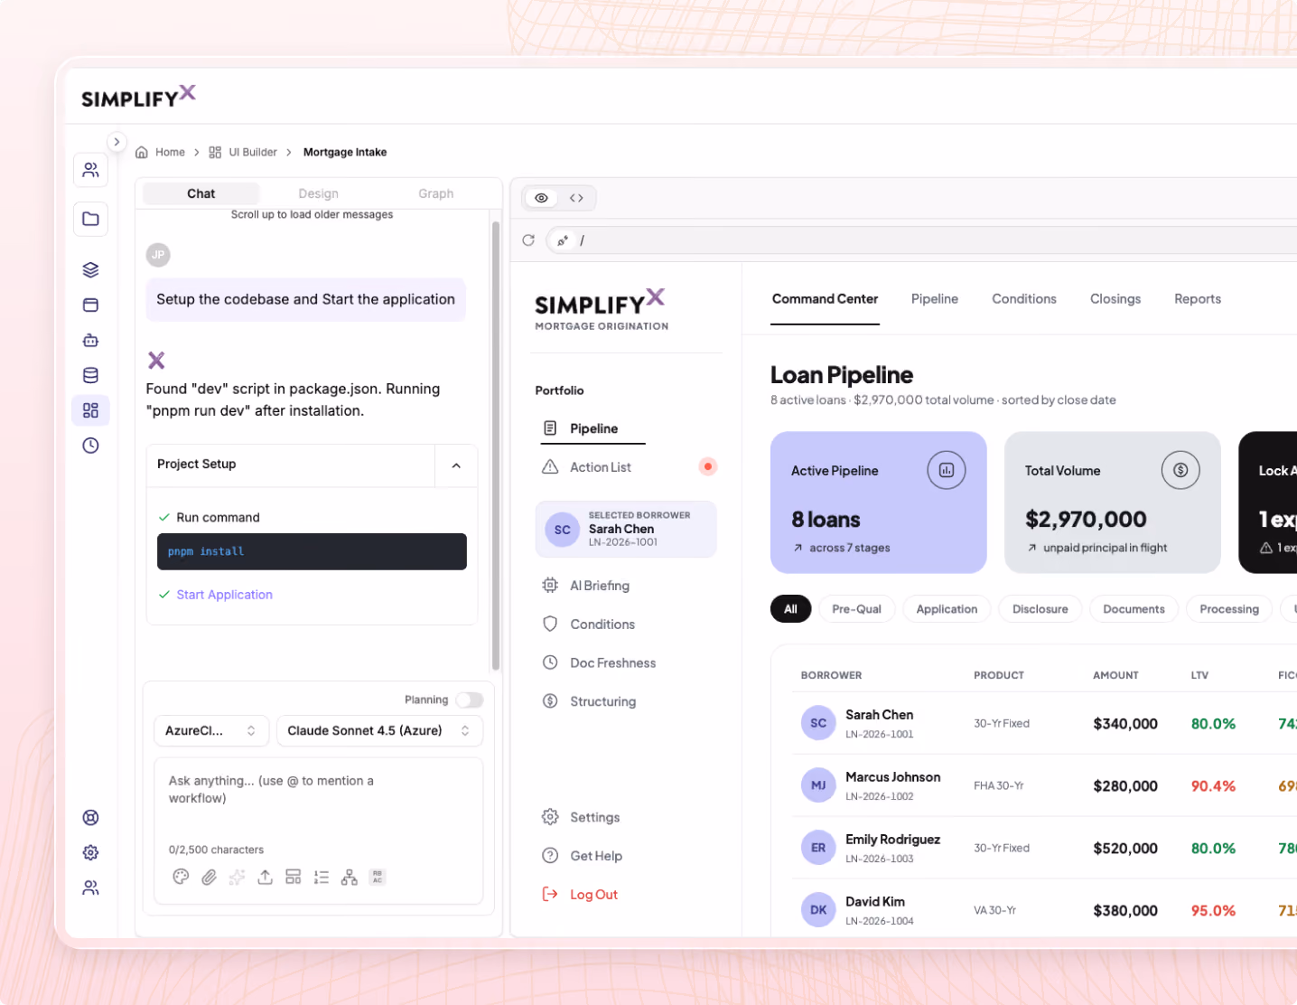
Task: Click the palette theme icon below chat input
Action: (181, 877)
